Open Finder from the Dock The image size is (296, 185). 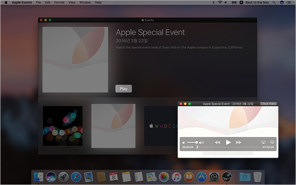(x=38, y=177)
